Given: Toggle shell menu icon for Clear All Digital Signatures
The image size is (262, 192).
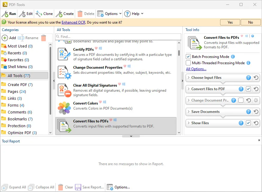Looking at the screenshot, I should 124,84.
